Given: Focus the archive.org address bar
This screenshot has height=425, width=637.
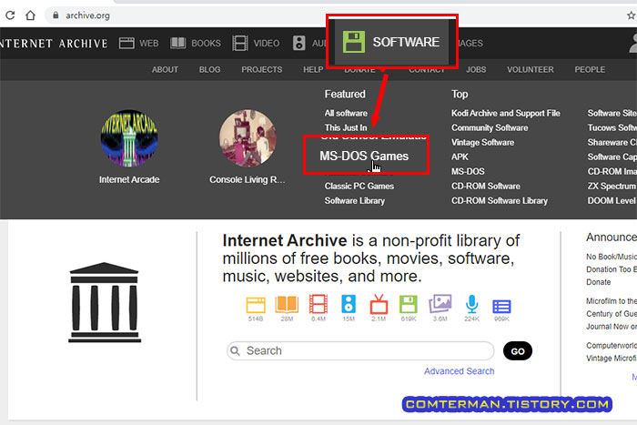Looking at the screenshot, I should pos(87,15).
